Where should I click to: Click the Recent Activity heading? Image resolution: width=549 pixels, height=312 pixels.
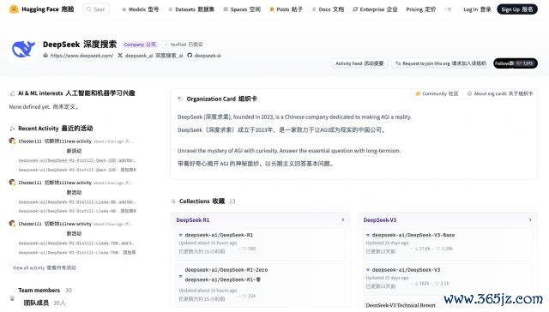click(x=55, y=129)
